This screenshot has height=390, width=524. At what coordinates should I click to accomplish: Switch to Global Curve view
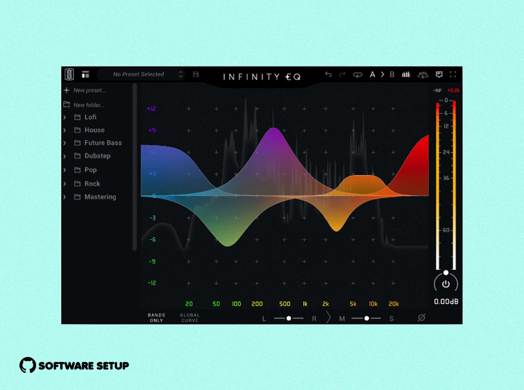(190, 318)
